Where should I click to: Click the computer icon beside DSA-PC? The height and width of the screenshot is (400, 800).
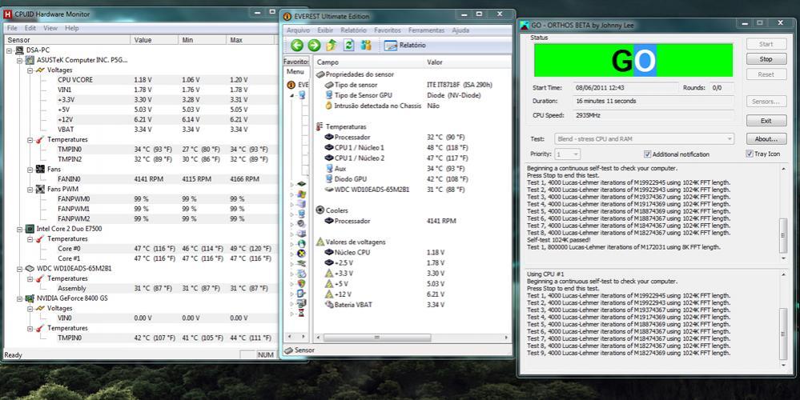pos(19,50)
